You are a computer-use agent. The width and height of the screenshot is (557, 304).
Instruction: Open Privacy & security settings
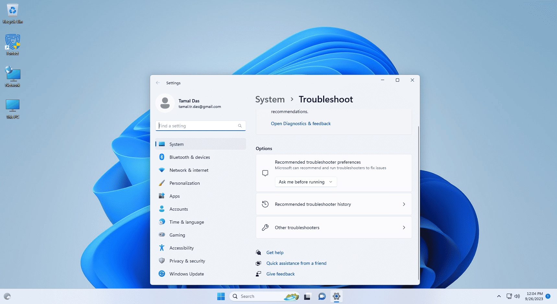(x=187, y=261)
